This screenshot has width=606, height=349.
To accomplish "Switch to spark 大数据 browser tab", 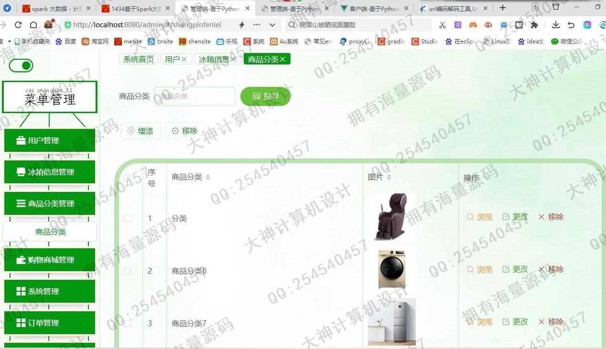I will (x=57, y=9).
